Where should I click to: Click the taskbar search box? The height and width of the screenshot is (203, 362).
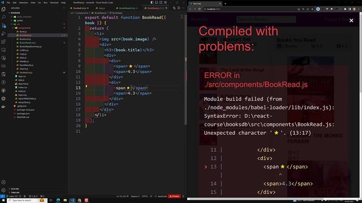[x=27, y=200]
